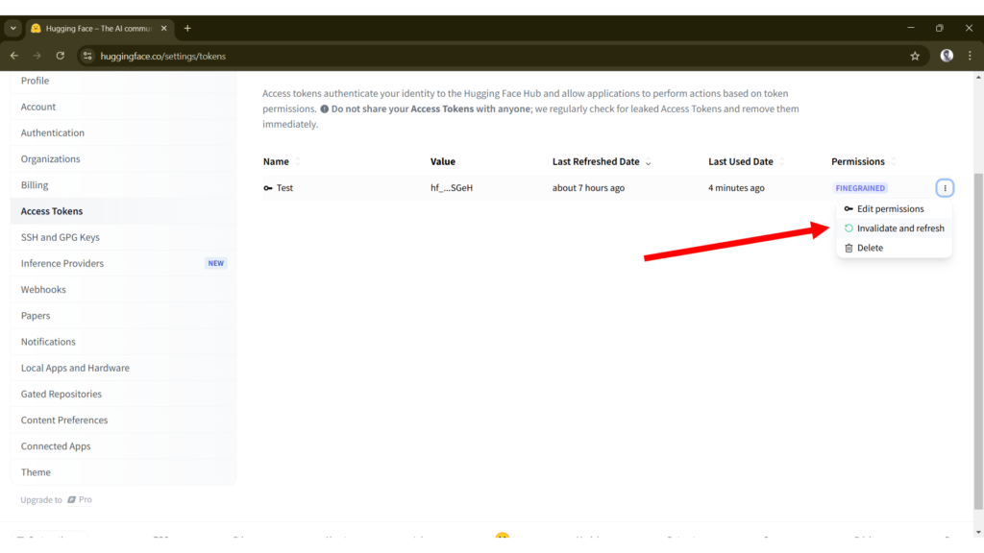Viewport: 984px width, 553px height.
Task: Select Delete from the token menu
Action: pos(894,249)
